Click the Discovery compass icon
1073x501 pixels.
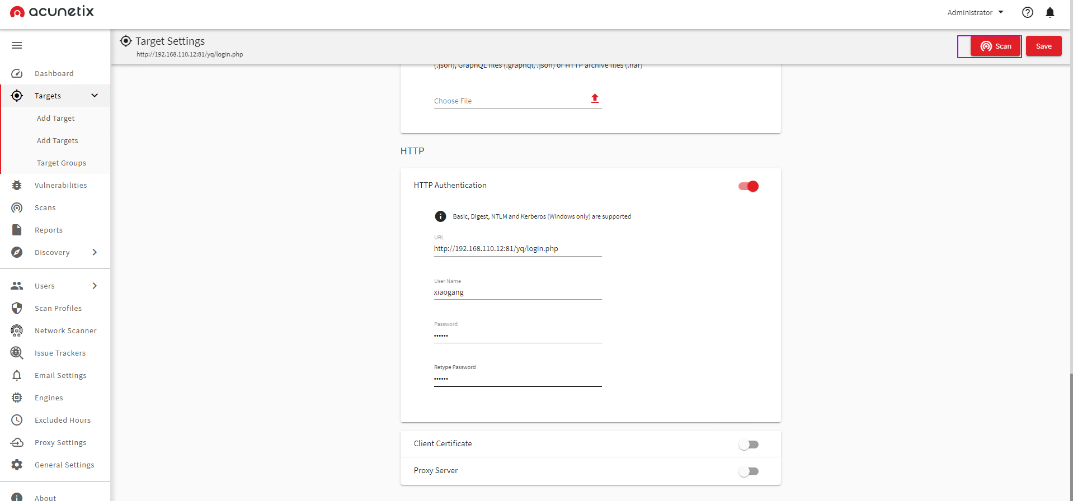[17, 252]
